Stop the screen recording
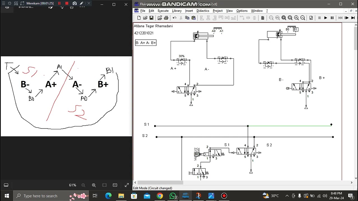 coord(67,3)
